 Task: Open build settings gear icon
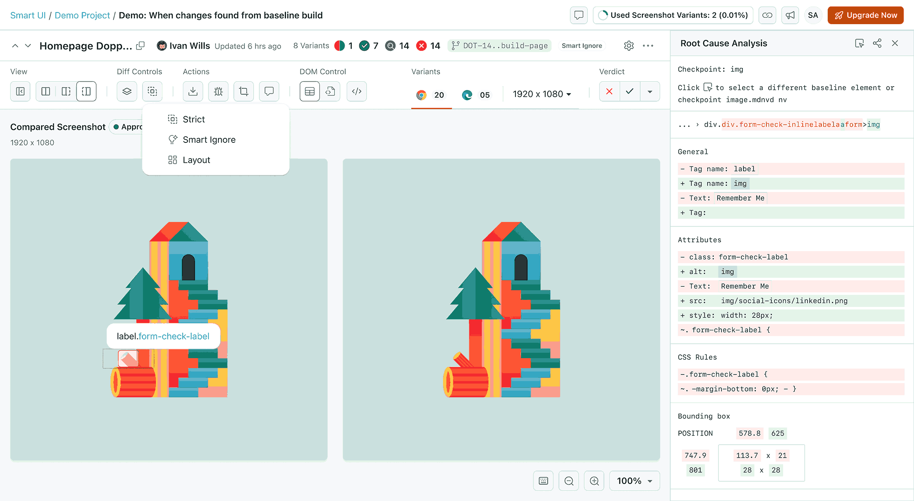pos(629,46)
